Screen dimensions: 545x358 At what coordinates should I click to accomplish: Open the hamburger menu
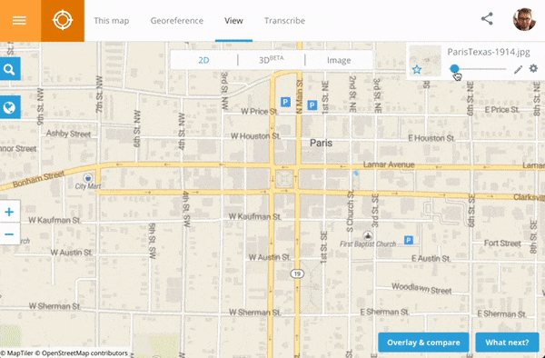(20, 21)
